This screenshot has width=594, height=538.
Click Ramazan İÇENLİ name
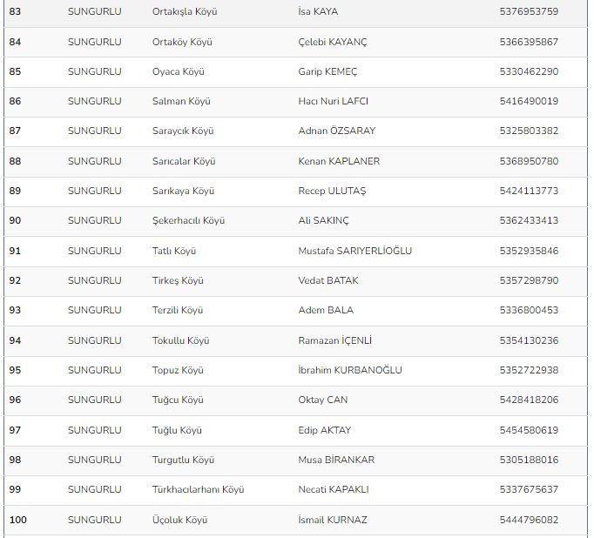(334, 340)
